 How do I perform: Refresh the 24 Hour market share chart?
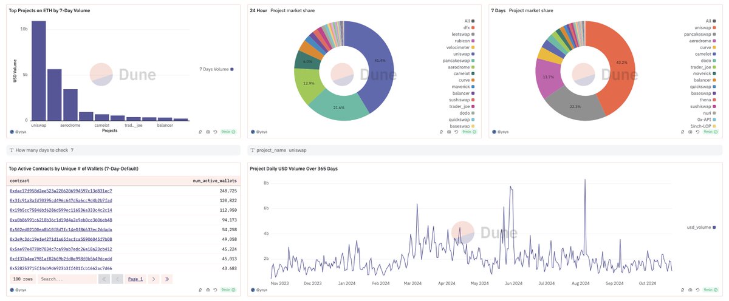[x=457, y=132]
